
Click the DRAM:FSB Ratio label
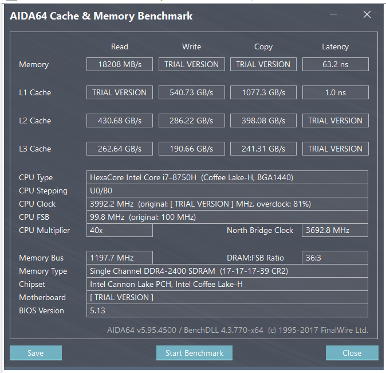(x=255, y=258)
